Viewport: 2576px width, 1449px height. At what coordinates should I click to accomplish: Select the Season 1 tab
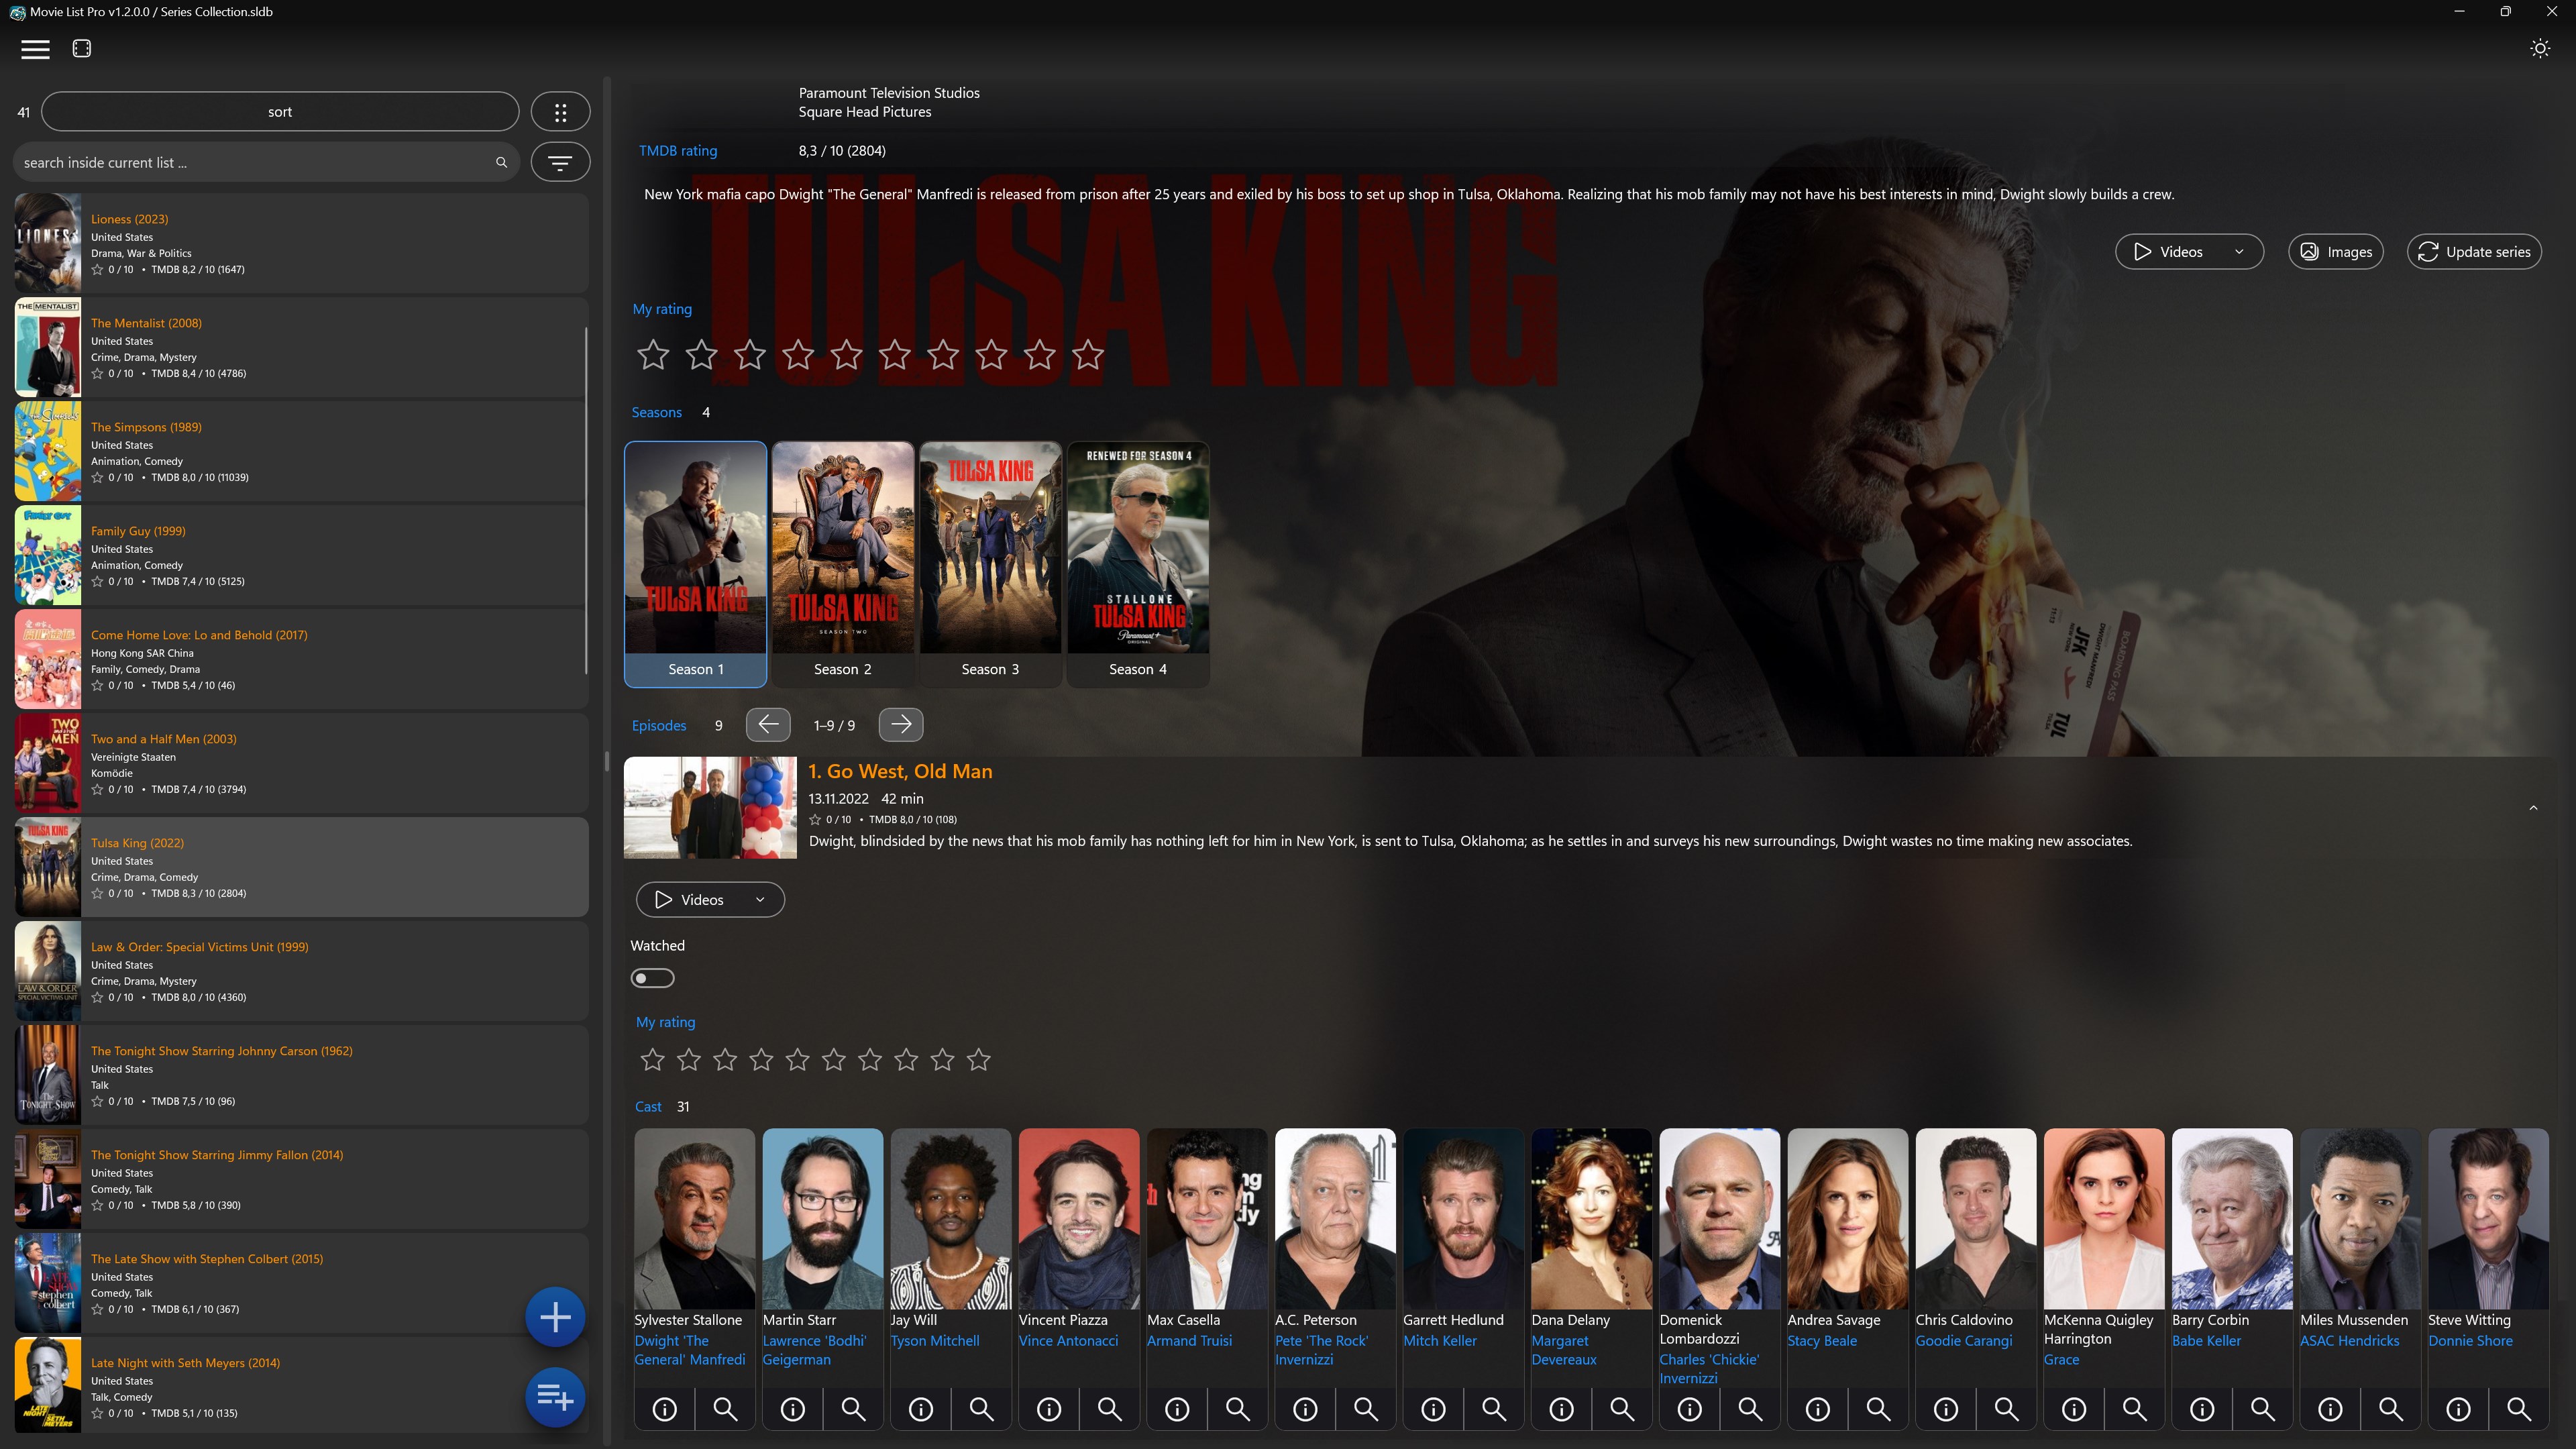[x=696, y=565]
